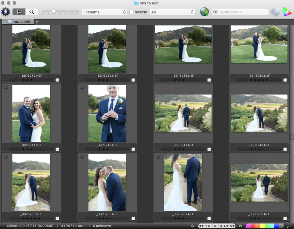Select the arrow pointer tool
This screenshot has width=294, height=229.
[19, 12]
